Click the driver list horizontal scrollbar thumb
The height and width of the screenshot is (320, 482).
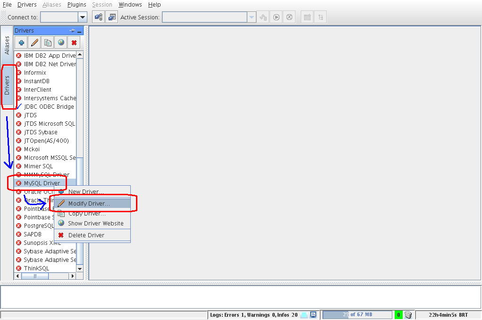[x=35, y=276]
